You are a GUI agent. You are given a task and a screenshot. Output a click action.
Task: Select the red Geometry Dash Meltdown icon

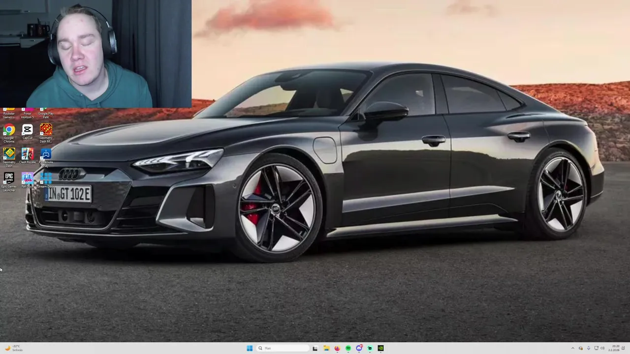pos(46,133)
